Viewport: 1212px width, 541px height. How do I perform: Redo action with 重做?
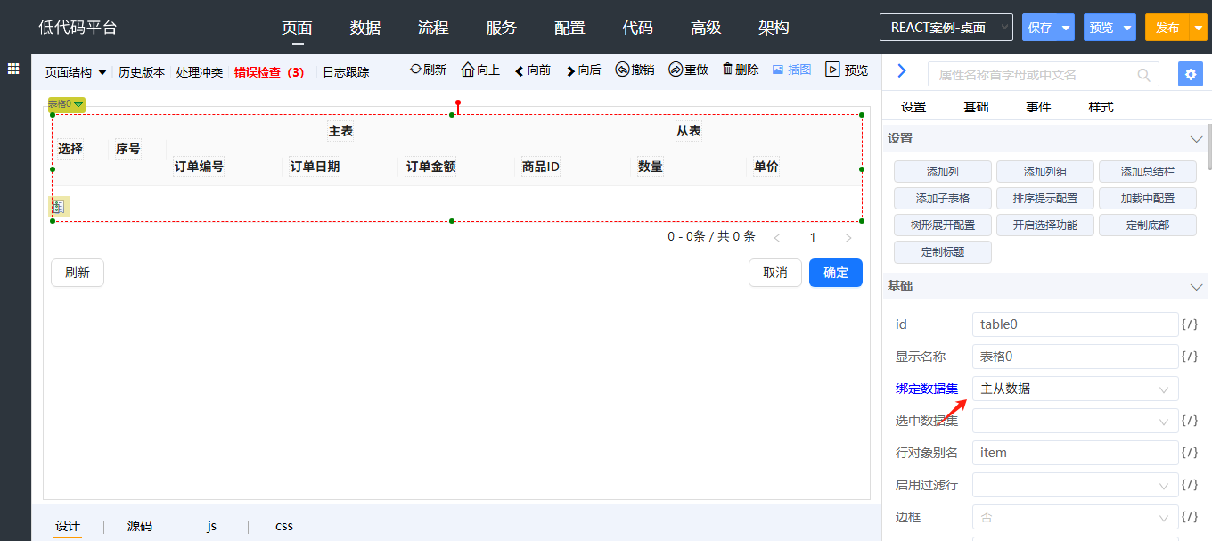pos(687,70)
